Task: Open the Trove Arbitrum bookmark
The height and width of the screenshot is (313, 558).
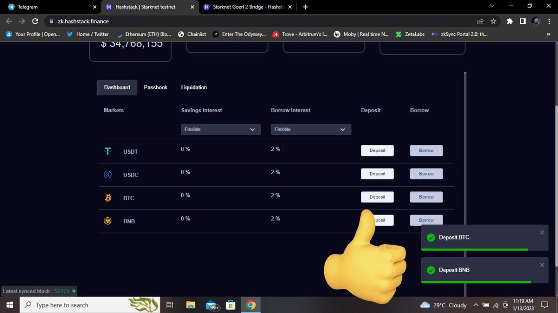Action: pyautogui.click(x=300, y=34)
